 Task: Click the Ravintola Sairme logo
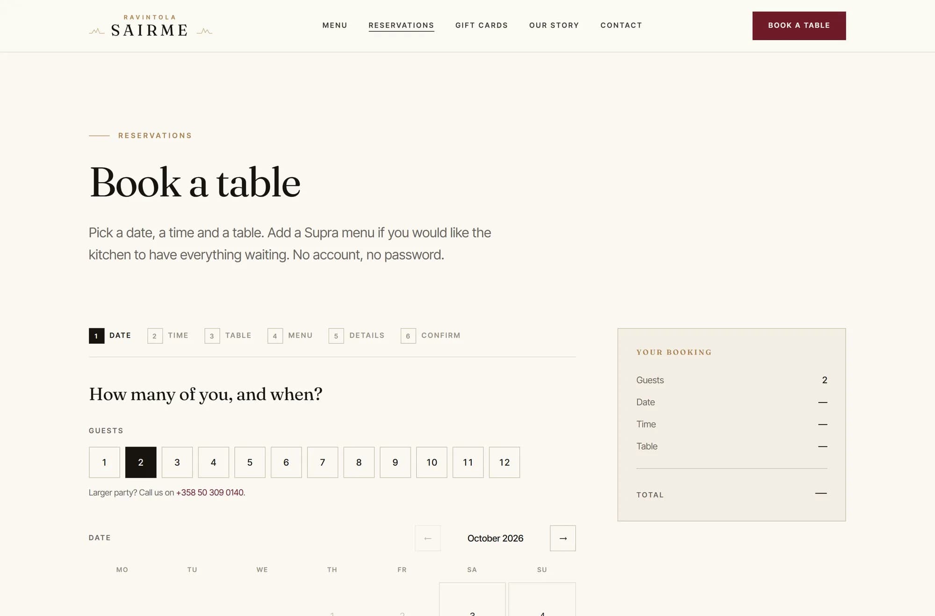point(151,26)
